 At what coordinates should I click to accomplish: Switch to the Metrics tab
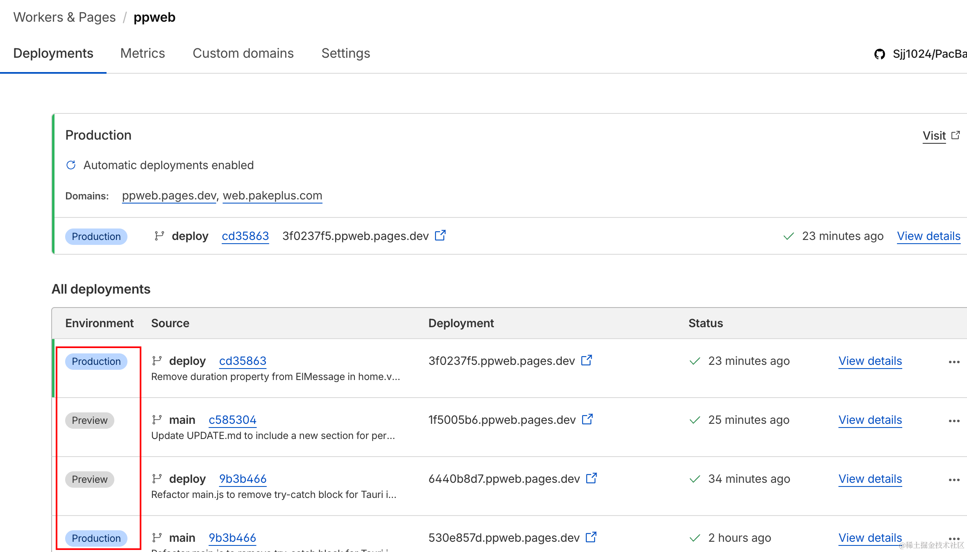[x=142, y=53]
